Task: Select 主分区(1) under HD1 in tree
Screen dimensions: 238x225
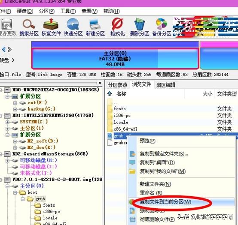Action: pos(32,128)
